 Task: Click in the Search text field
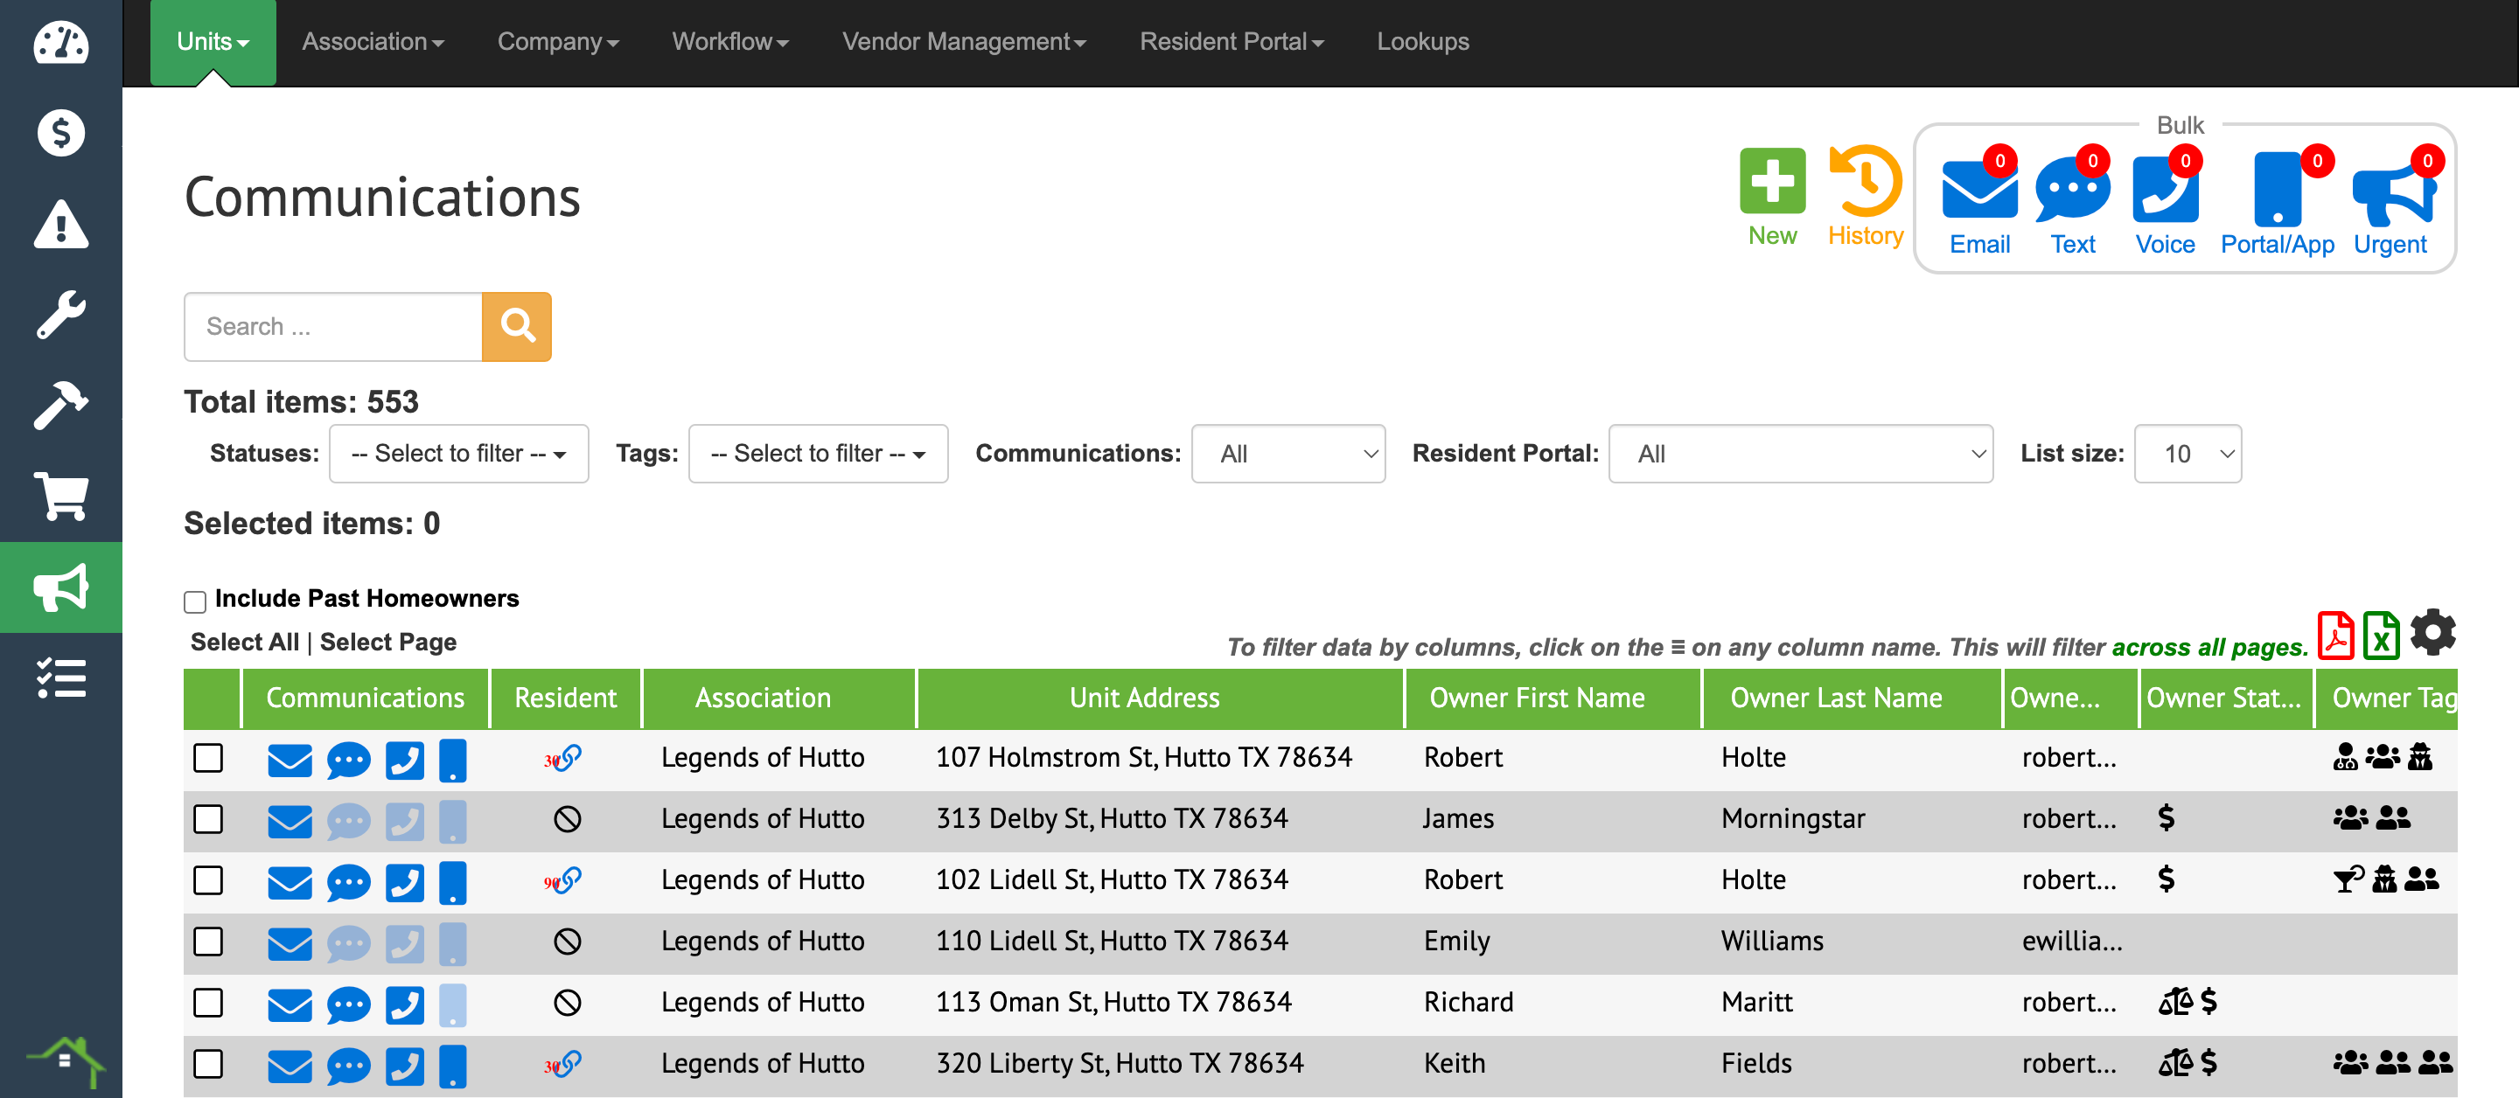point(332,327)
